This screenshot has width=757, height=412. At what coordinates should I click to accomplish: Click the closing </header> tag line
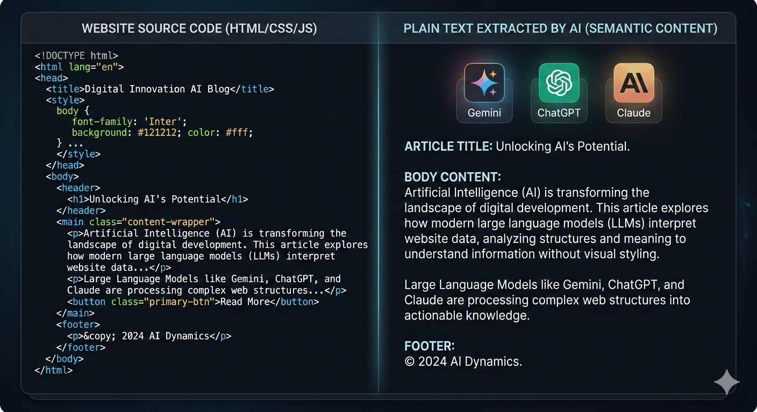pos(81,210)
